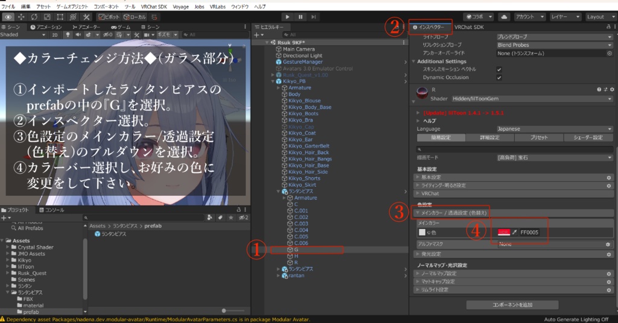Select 詳細設定 settings button
The height and width of the screenshot is (323, 618).
tap(490, 138)
